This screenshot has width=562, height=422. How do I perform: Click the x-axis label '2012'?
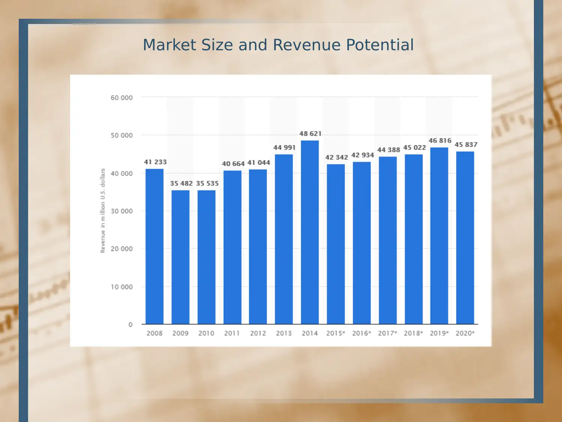(x=258, y=333)
